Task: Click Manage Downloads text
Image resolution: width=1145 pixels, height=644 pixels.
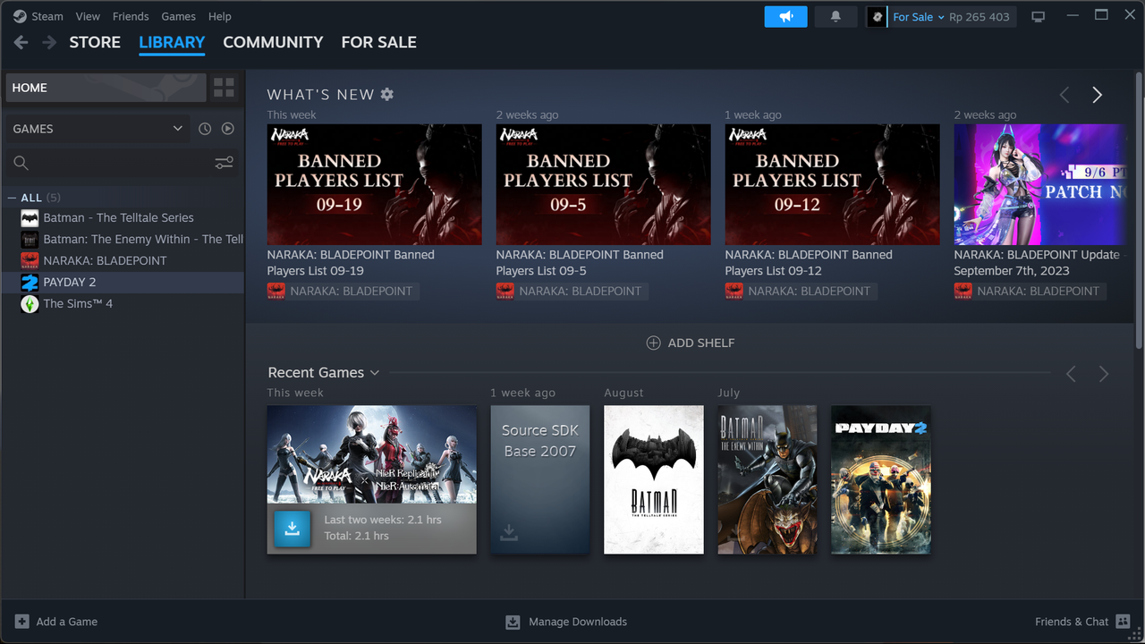Action: pos(578,622)
